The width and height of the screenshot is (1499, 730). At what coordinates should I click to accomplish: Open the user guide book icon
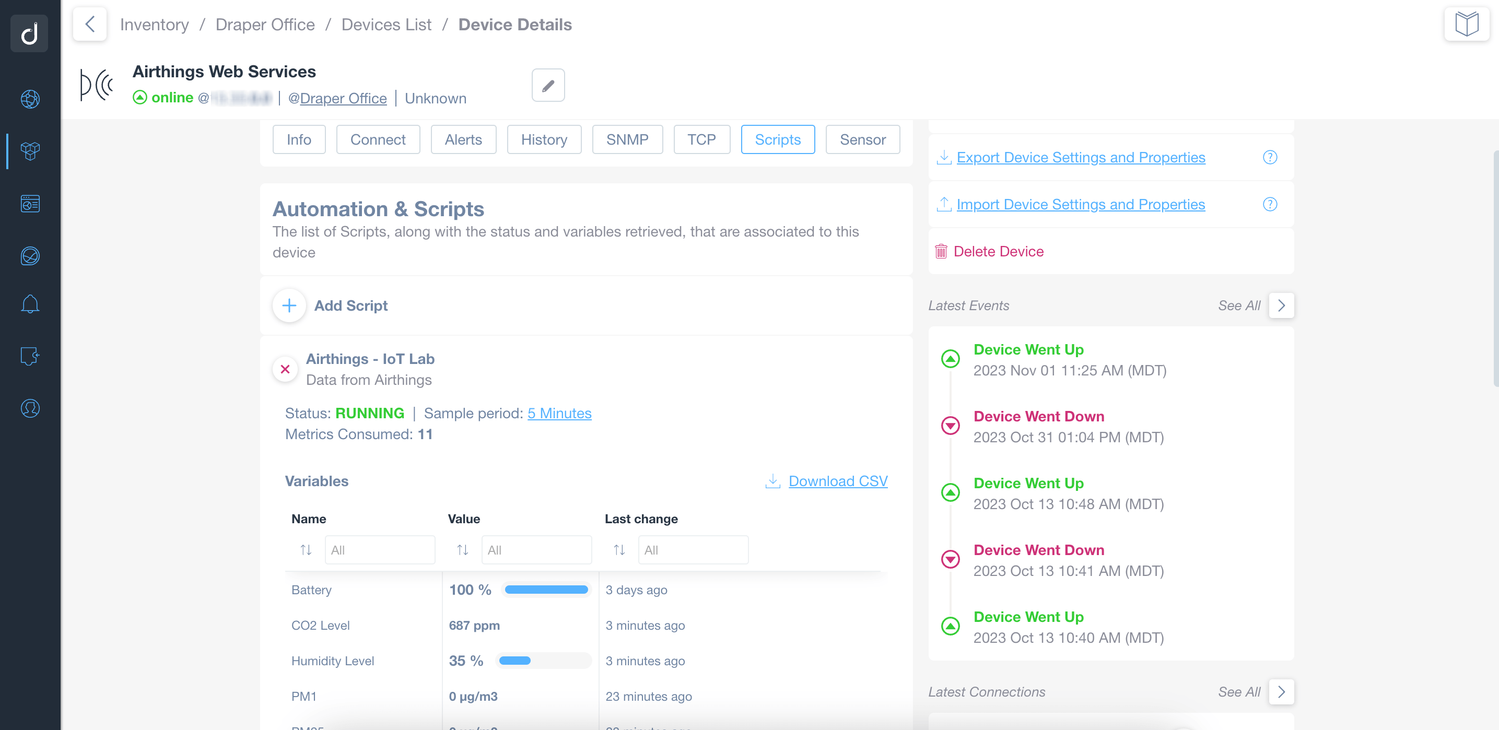coord(1467,24)
